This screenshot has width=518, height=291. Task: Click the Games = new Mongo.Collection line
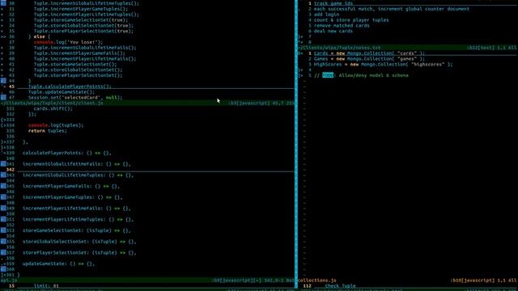point(369,59)
